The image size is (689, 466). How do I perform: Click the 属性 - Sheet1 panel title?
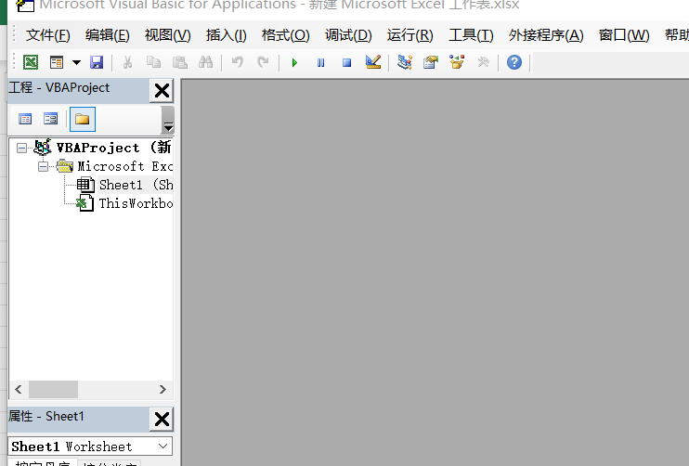(46, 416)
